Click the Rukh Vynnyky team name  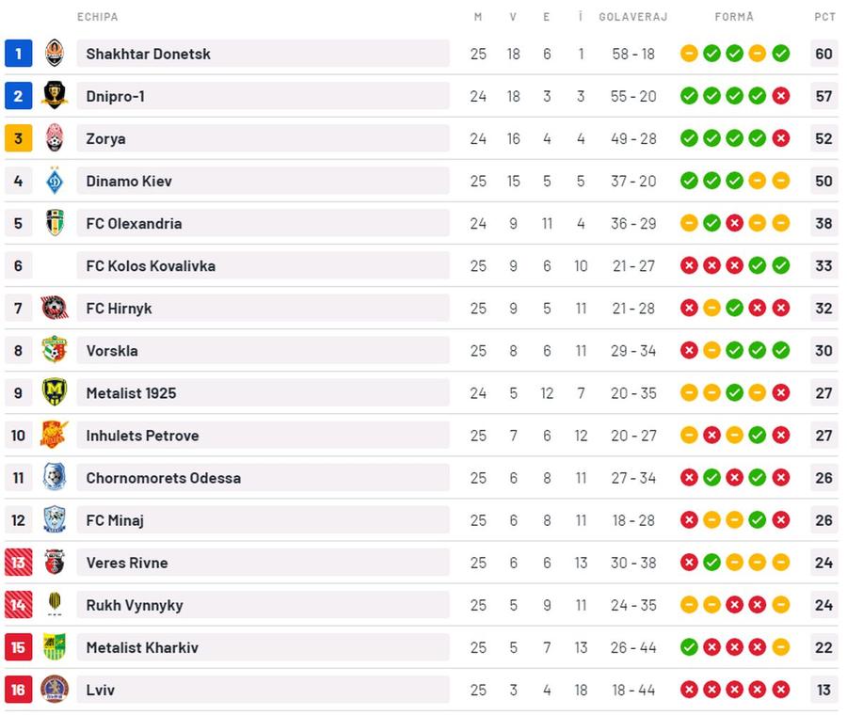(135, 605)
